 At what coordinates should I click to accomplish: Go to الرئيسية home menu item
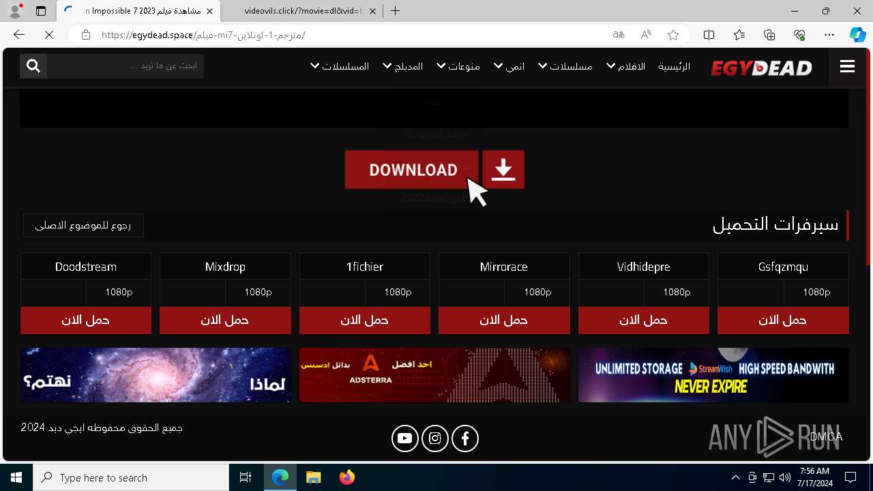click(674, 66)
